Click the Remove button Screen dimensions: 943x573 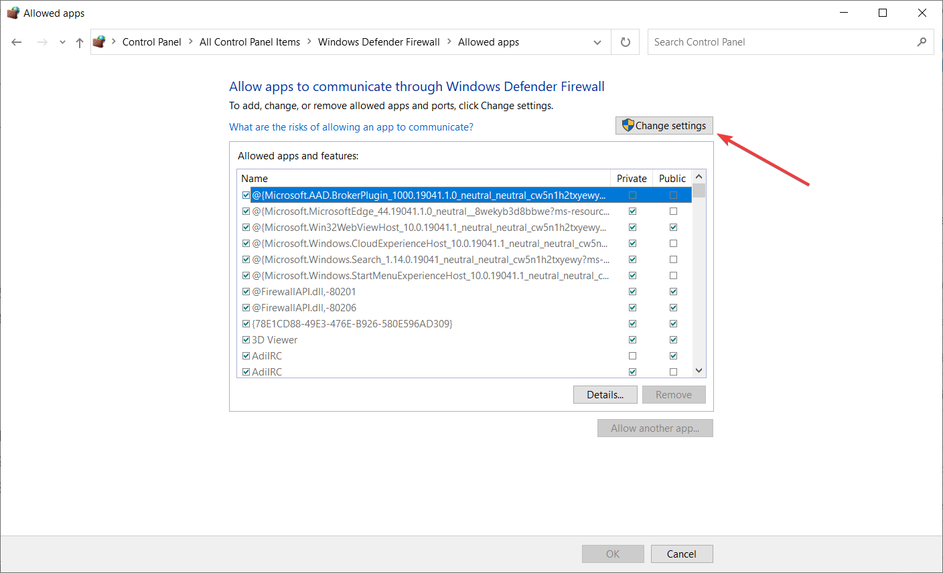(x=674, y=395)
